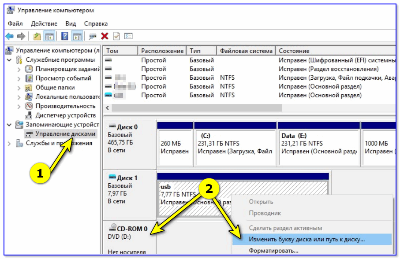Screen dimensions: 400x259
Task: Click the red X delete toolbar icon
Action: (105, 36)
